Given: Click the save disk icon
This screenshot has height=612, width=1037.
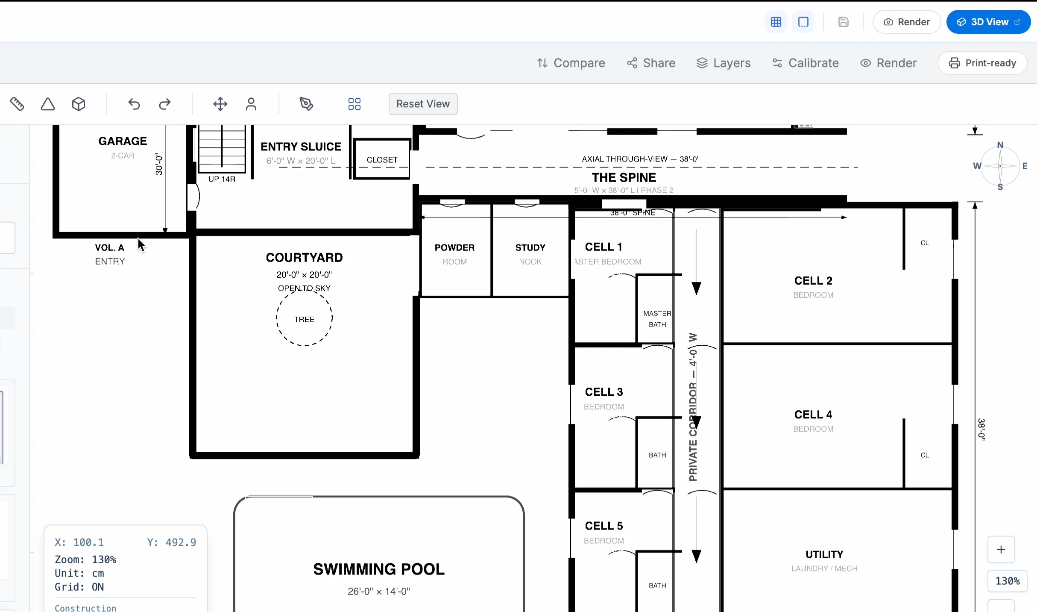Looking at the screenshot, I should click(843, 22).
